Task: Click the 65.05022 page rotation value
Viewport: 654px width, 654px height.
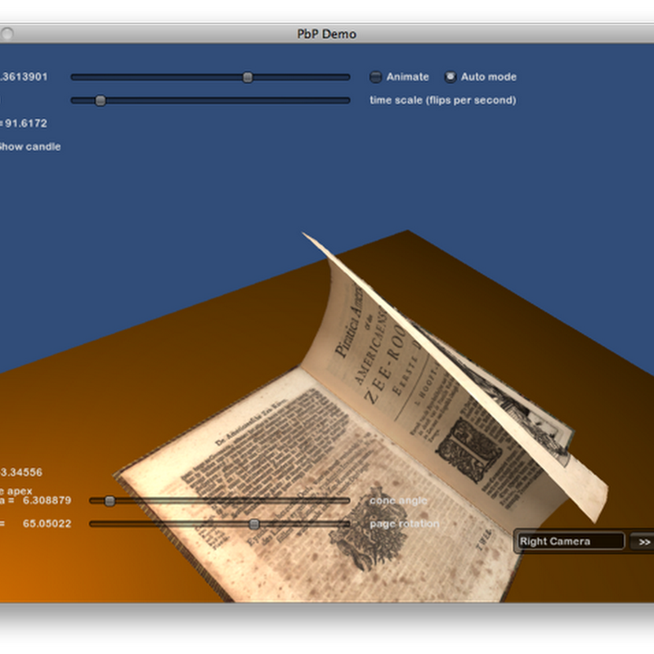Action: coord(47,523)
